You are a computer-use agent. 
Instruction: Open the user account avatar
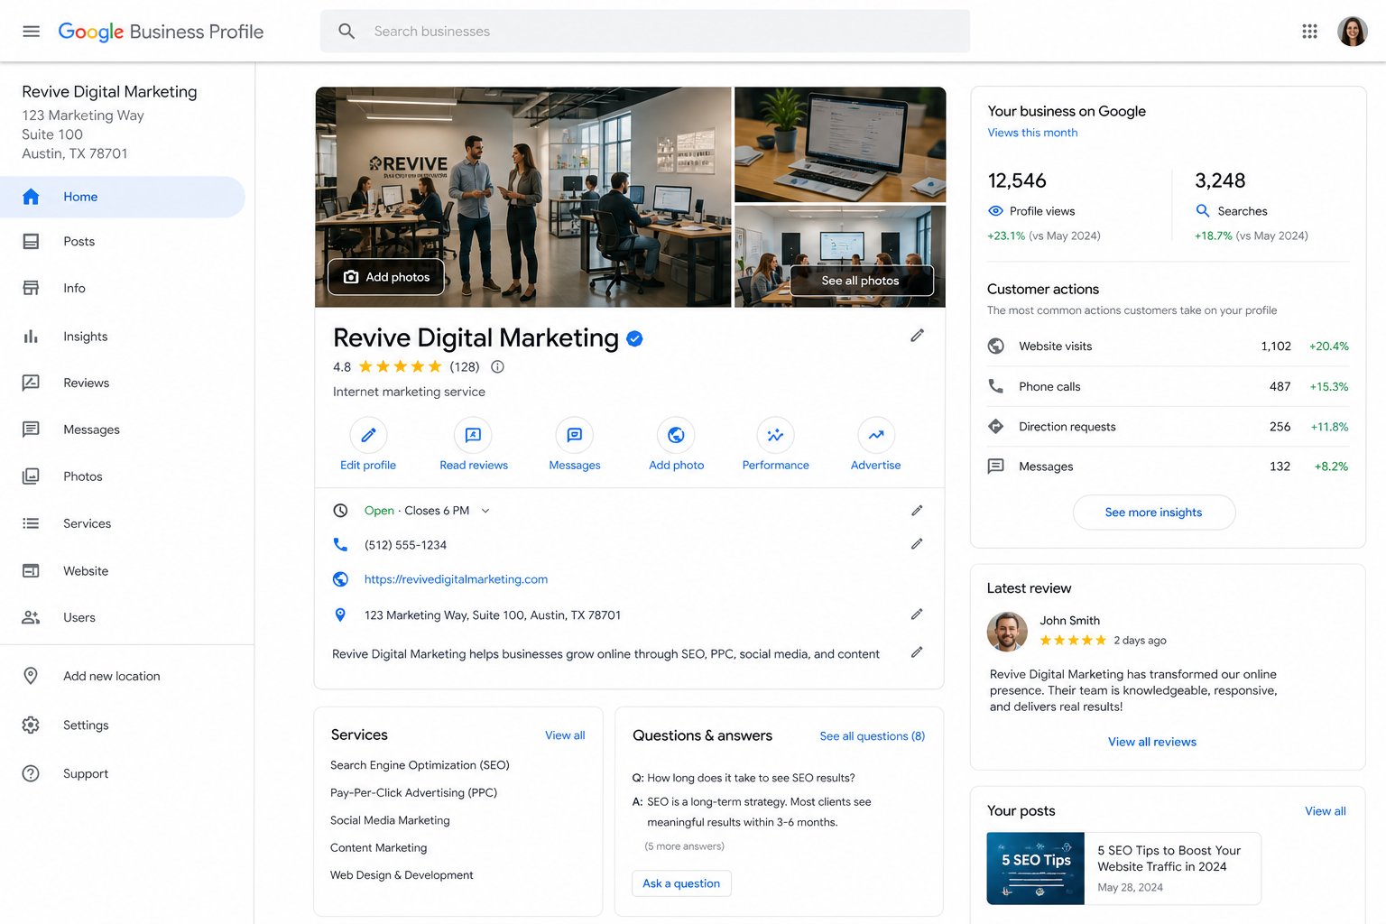(x=1352, y=32)
